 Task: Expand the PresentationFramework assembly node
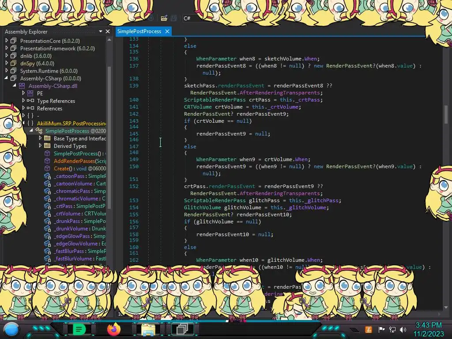7,48
